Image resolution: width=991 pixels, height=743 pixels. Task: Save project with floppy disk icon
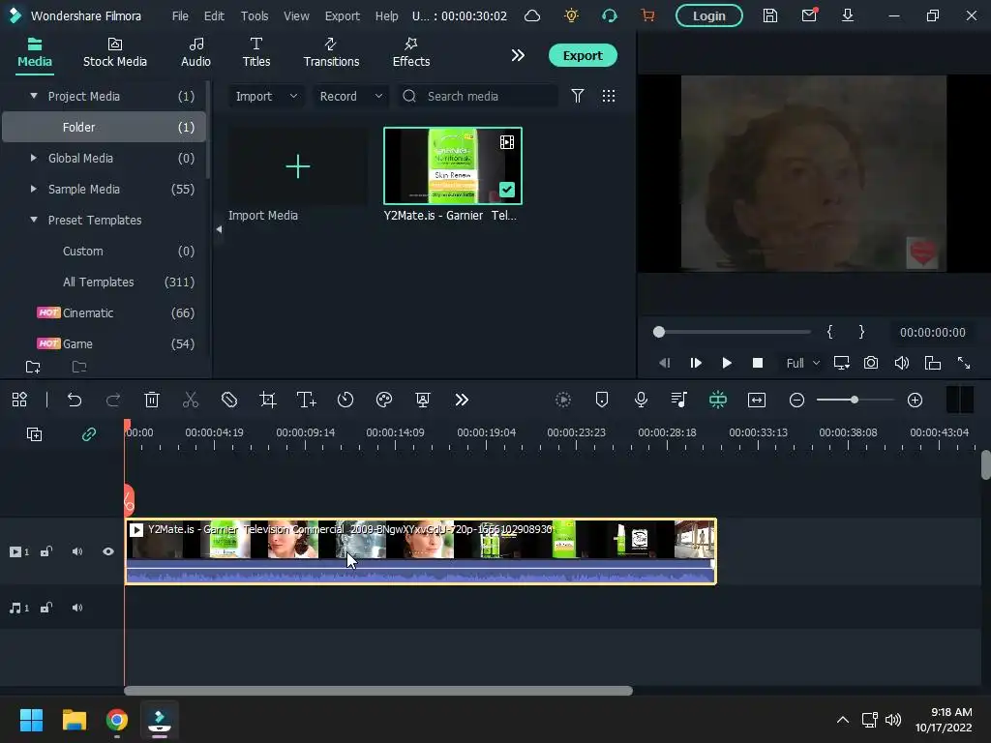point(769,15)
